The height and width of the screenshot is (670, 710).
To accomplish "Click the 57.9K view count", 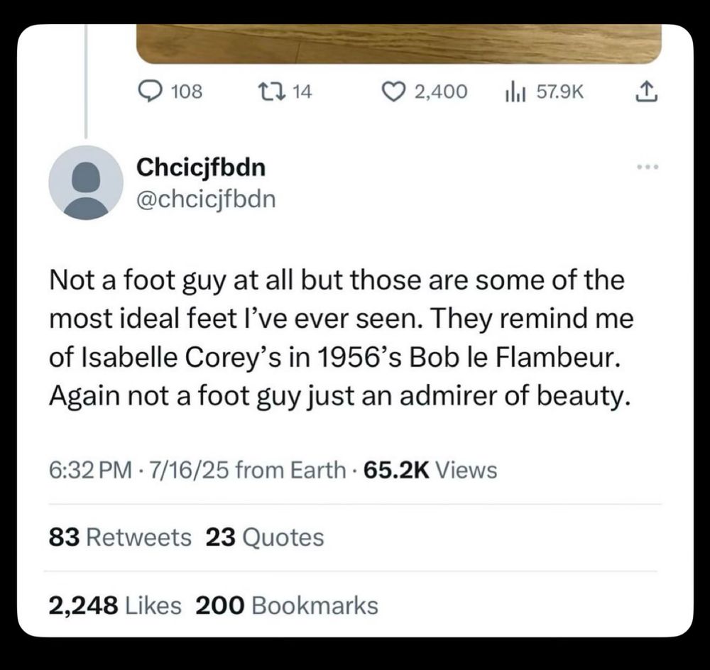I will (x=559, y=91).
